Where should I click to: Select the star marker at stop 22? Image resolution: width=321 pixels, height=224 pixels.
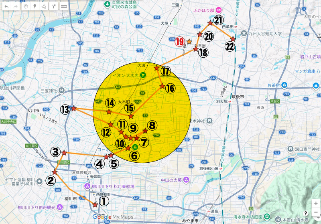[232, 38]
